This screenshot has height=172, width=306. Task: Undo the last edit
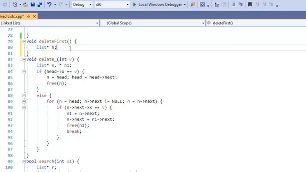click(50, 4)
